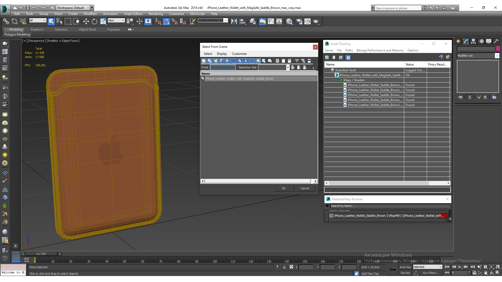This screenshot has height=282, width=502.
Task: Open the Create Selection Set dropdown
Action: click(x=226, y=20)
